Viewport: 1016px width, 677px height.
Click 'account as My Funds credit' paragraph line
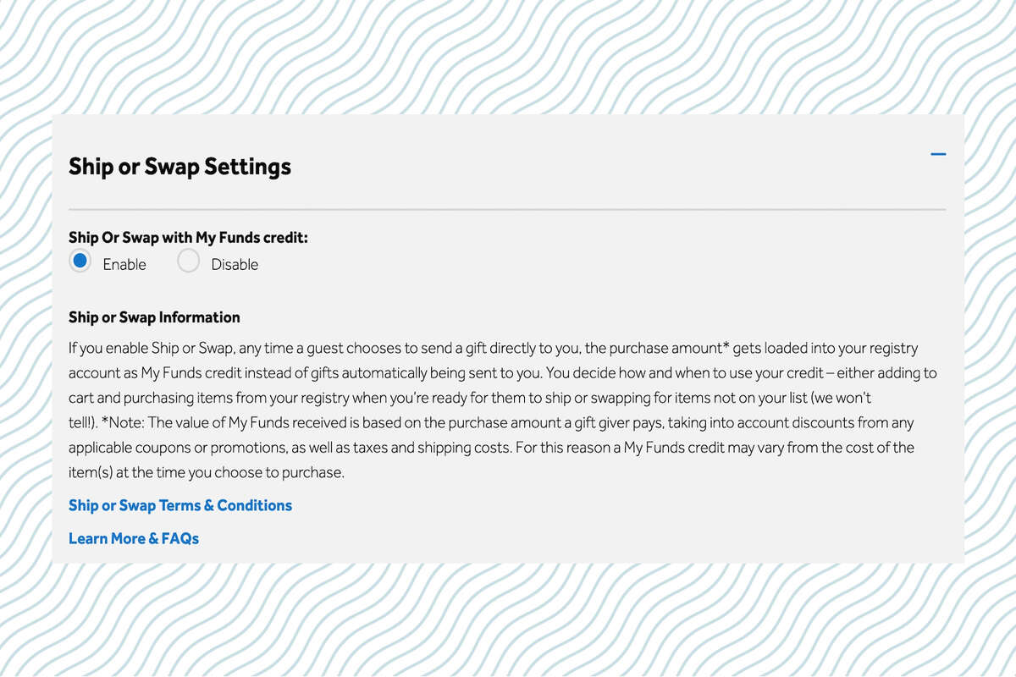503,373
